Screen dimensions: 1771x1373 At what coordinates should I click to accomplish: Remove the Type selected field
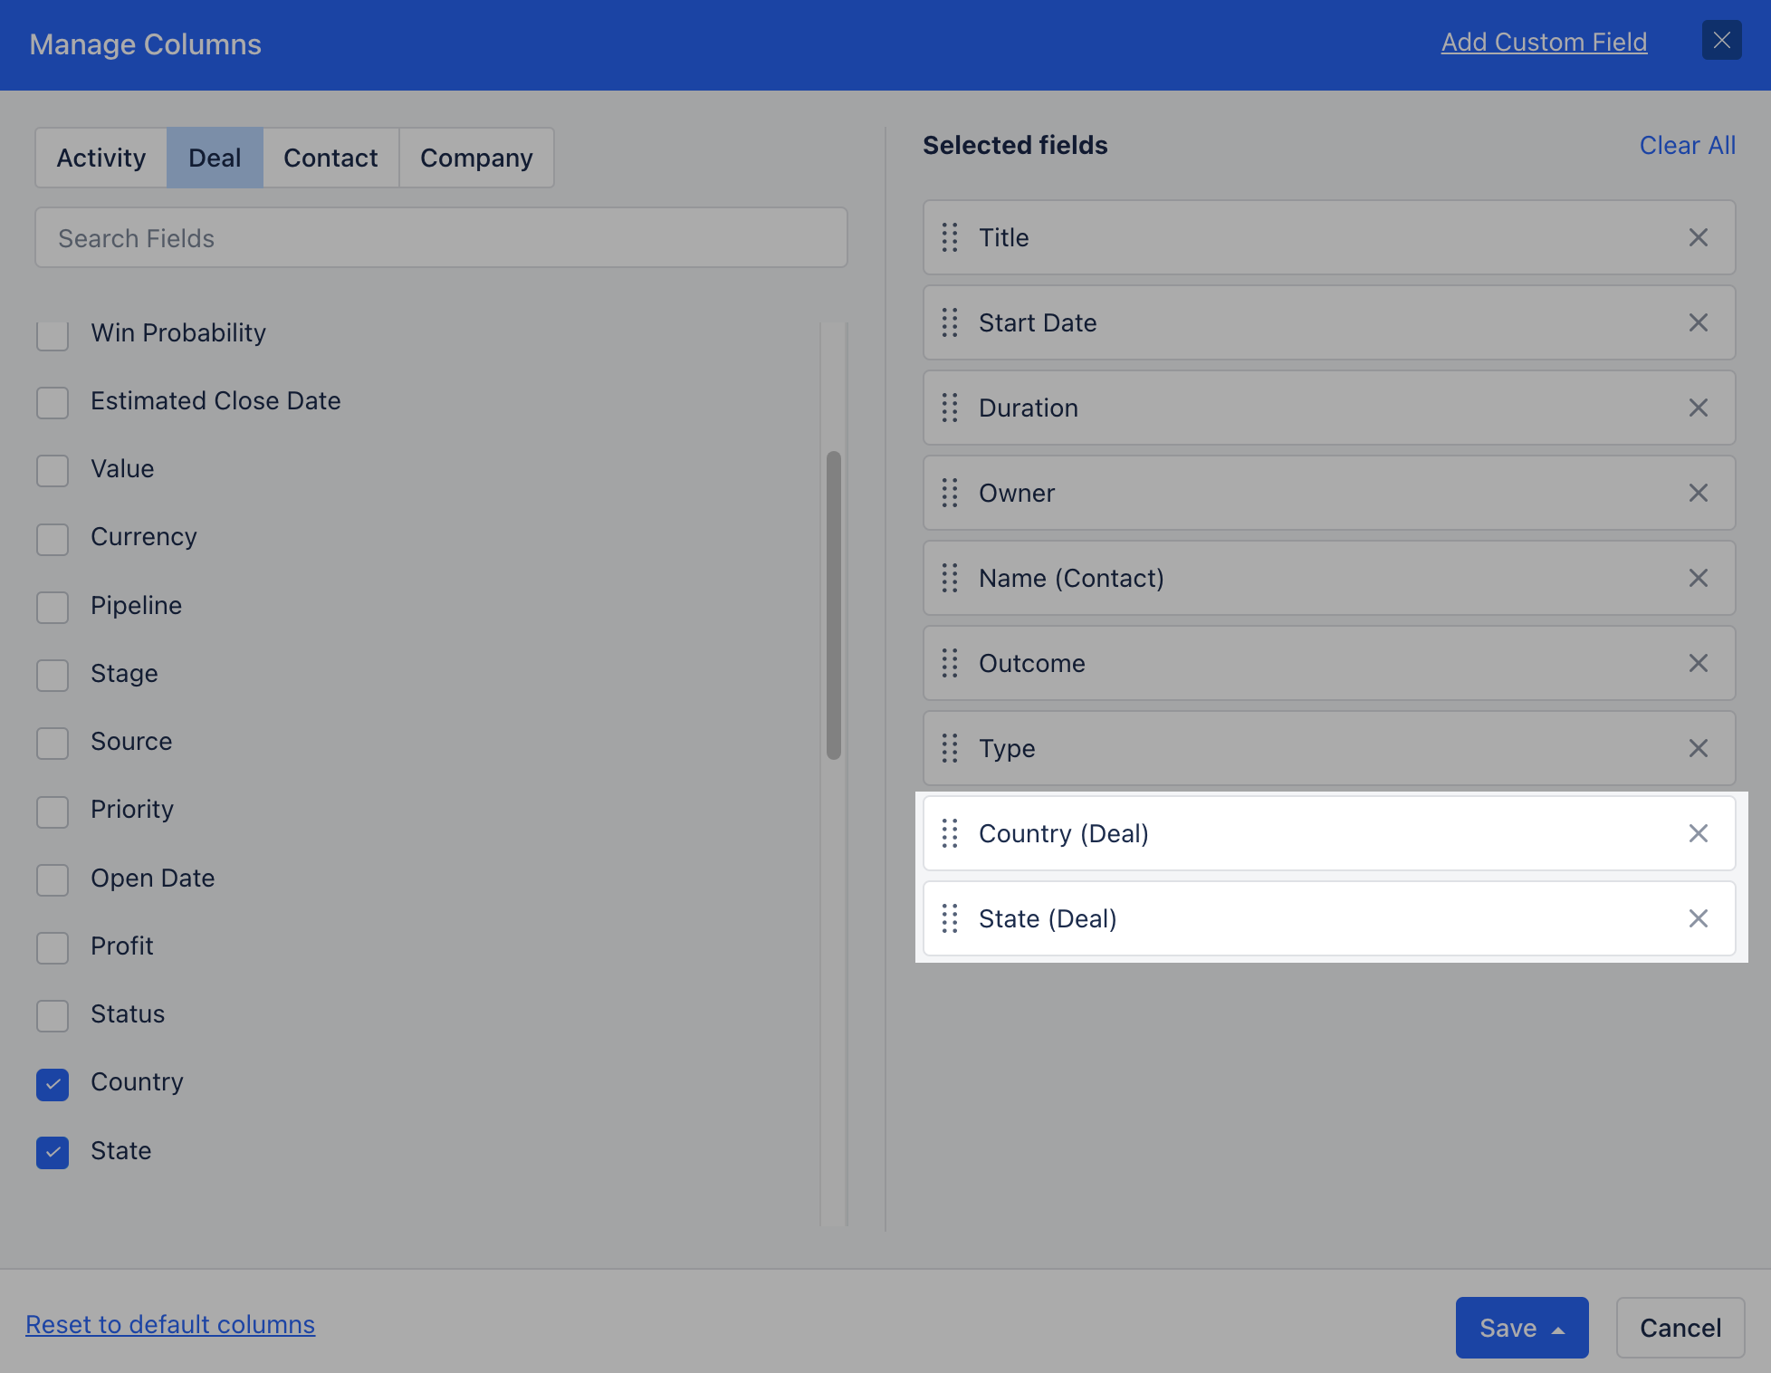point(1698,748)
